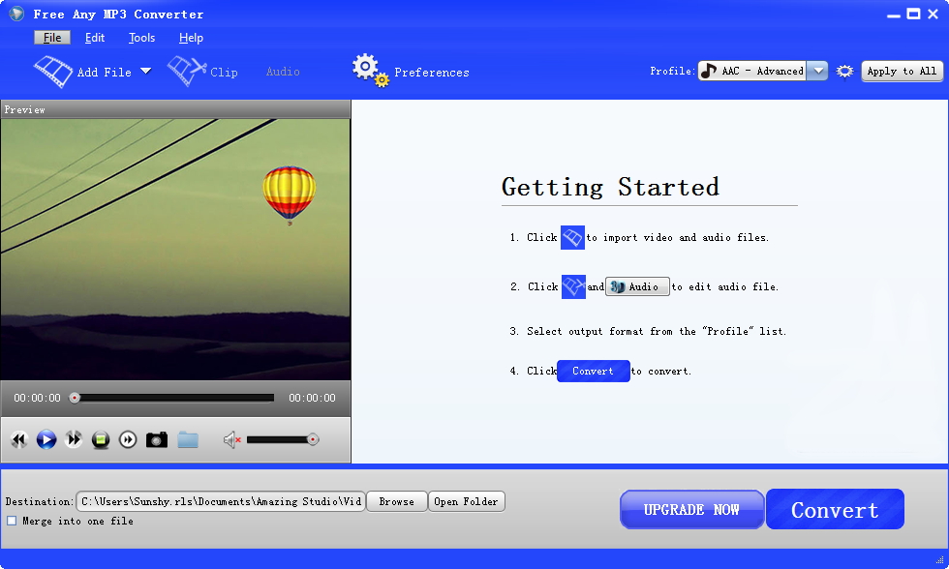The image size is (949, 569).
Task: Open the Edit menu
Action: tap(94, 37)
